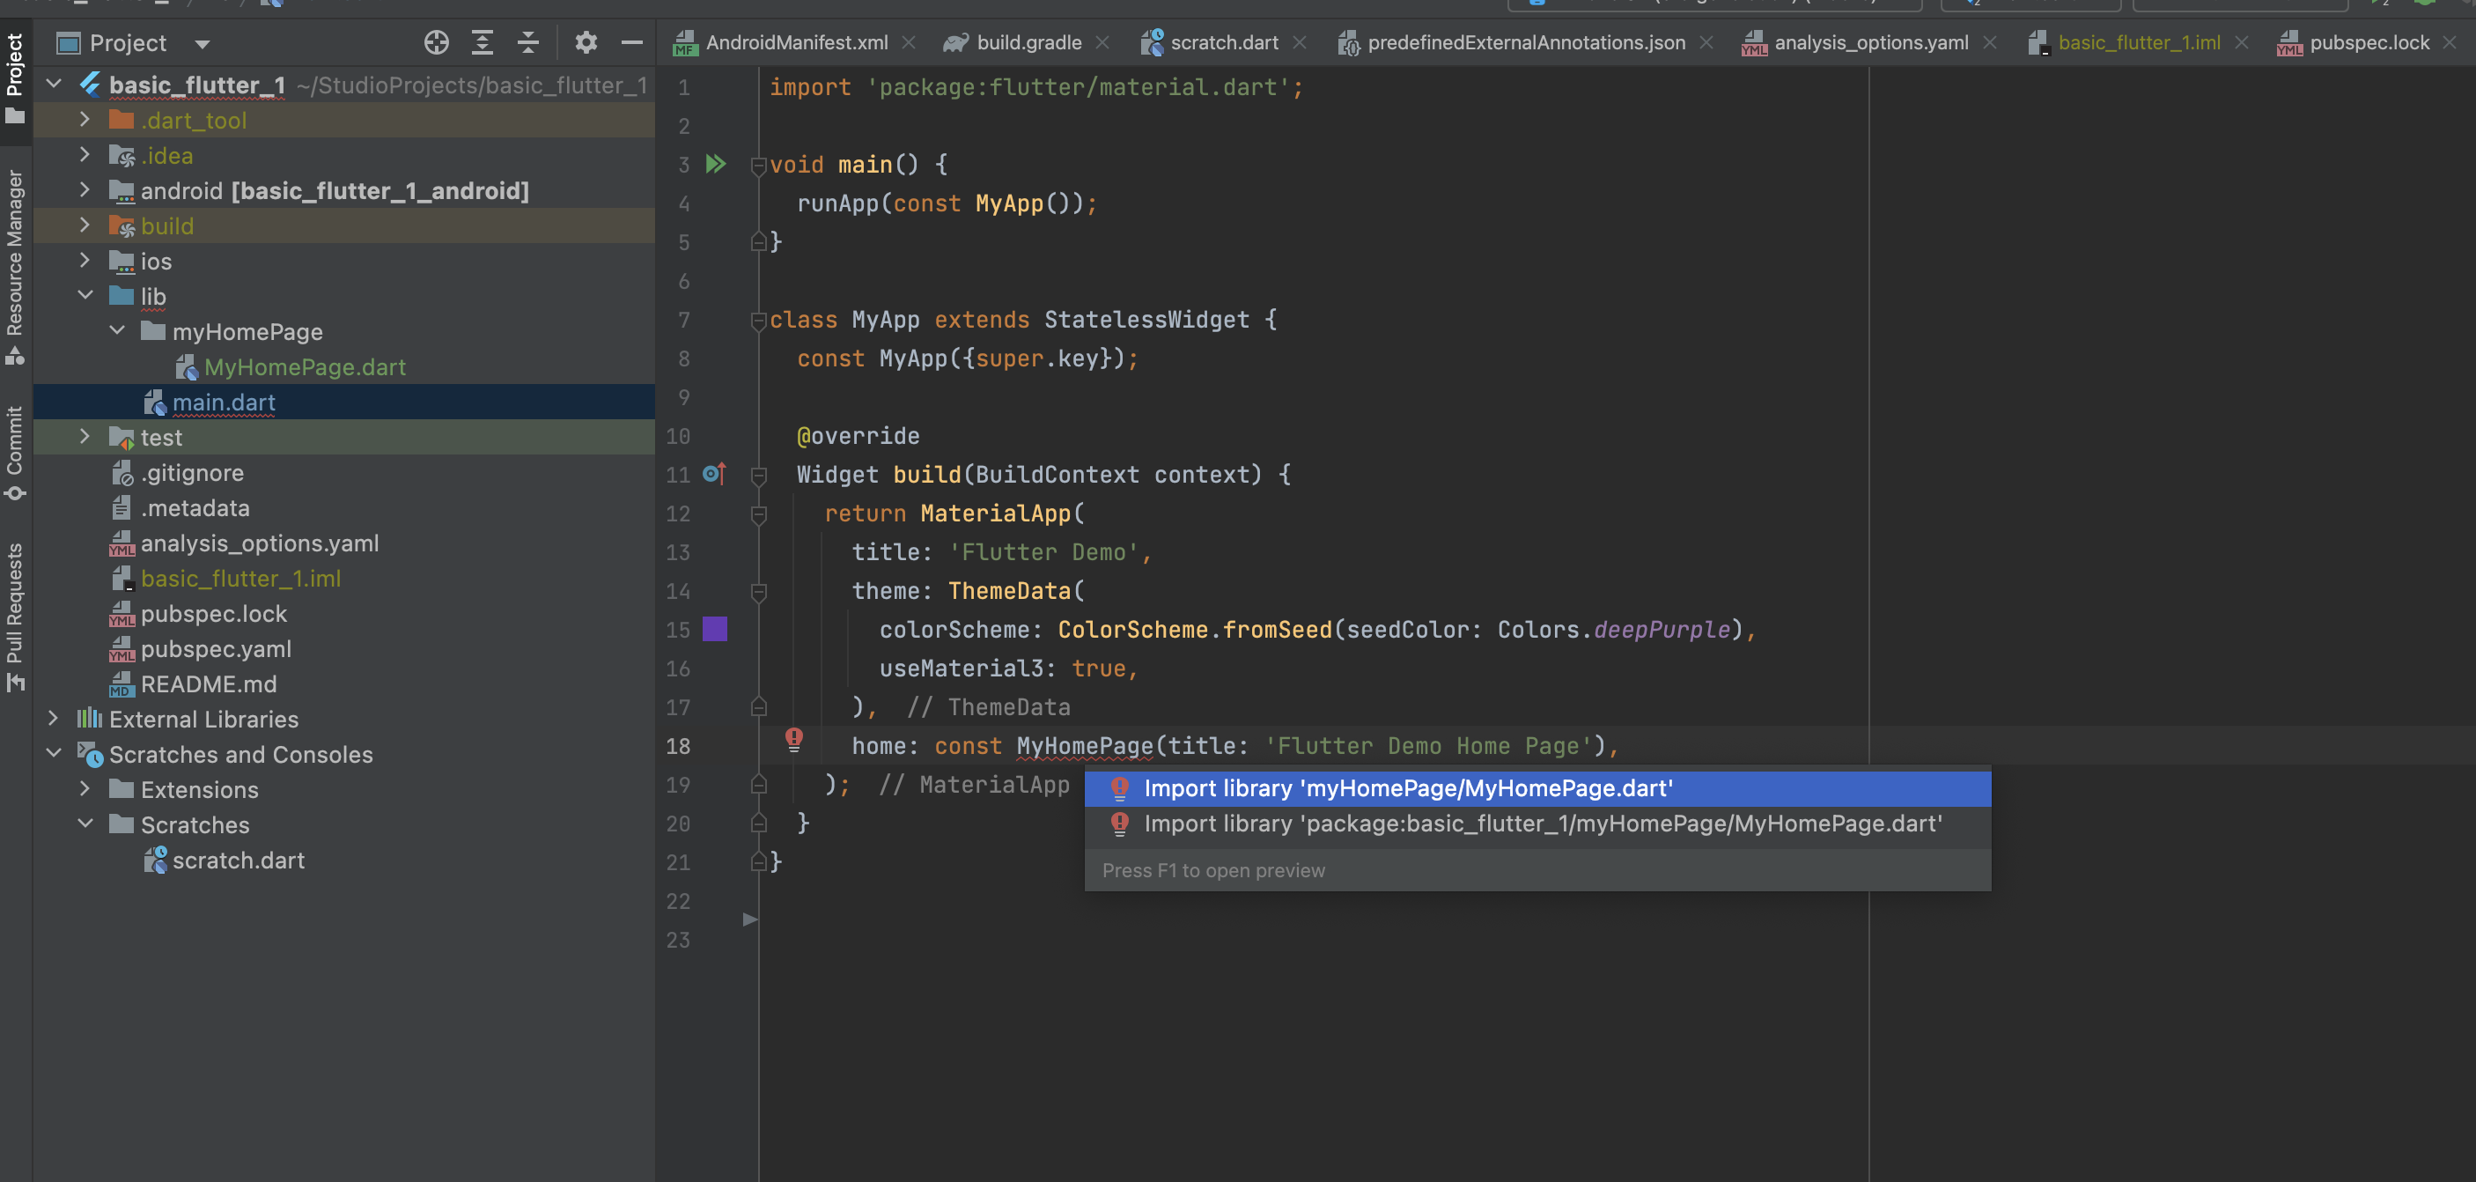2476x1182 pixels.
Task: Click the red error bulb on line 18
Action: click(793, 739)
